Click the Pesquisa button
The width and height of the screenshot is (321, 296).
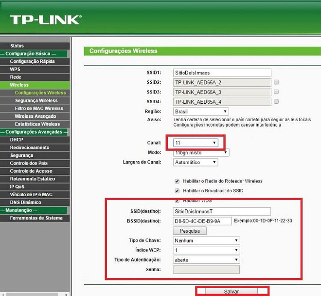[x=190, y=231]
